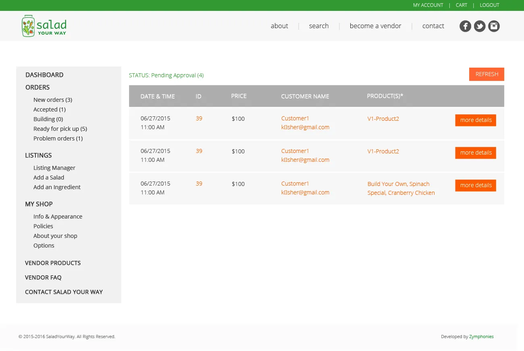The width and height of the screenshot is (524, 351).
Task: Open Listing Manager
Action: (x=54, y=168)
